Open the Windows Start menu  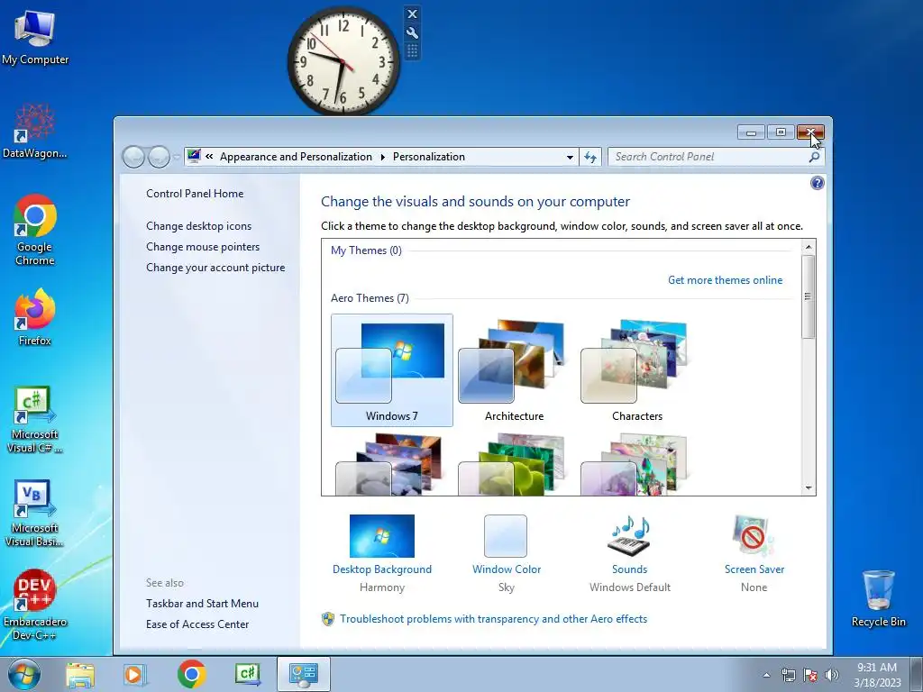click(x=24, y=674)
